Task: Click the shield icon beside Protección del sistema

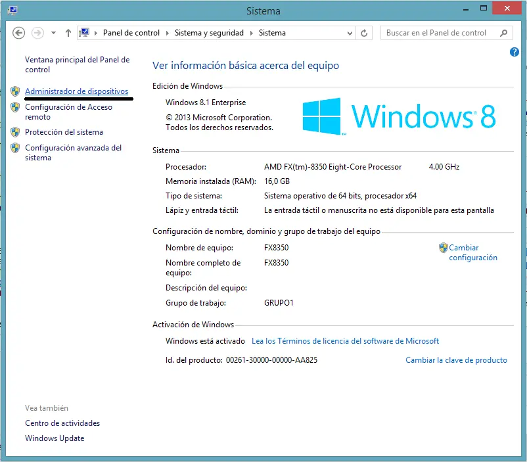Action: tap(15, 132)
